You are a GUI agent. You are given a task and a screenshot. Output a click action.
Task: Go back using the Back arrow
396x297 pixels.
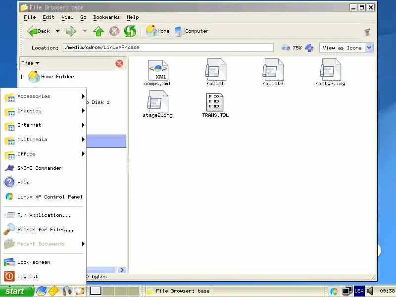39,31
